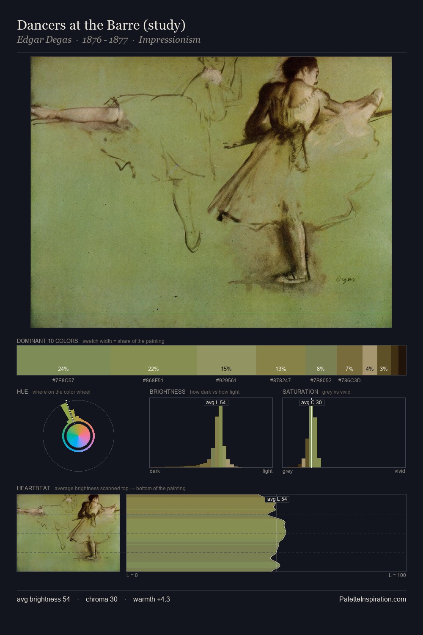
Task: Click the L = 0 axis label
Action: point(132,575)
